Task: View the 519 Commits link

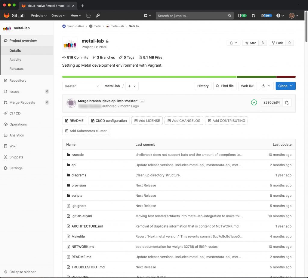Action: (x=75, y=57)
